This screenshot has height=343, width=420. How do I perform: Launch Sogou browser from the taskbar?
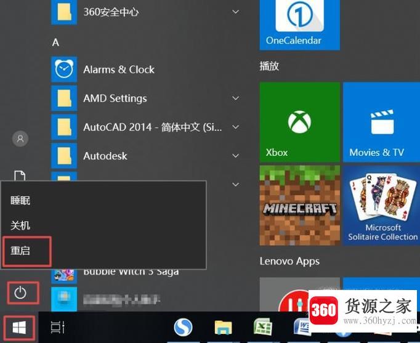pos(183,327)
